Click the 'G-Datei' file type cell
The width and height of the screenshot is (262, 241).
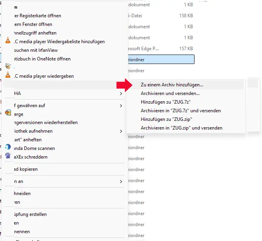(x=135, y=16)
